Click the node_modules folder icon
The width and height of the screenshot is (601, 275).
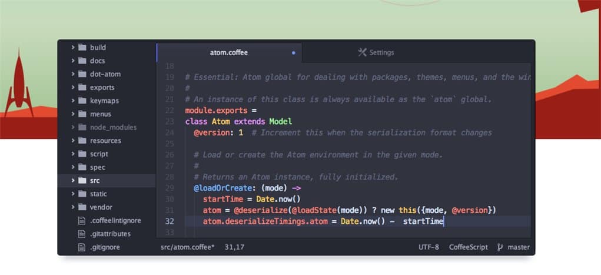(82, 128)
